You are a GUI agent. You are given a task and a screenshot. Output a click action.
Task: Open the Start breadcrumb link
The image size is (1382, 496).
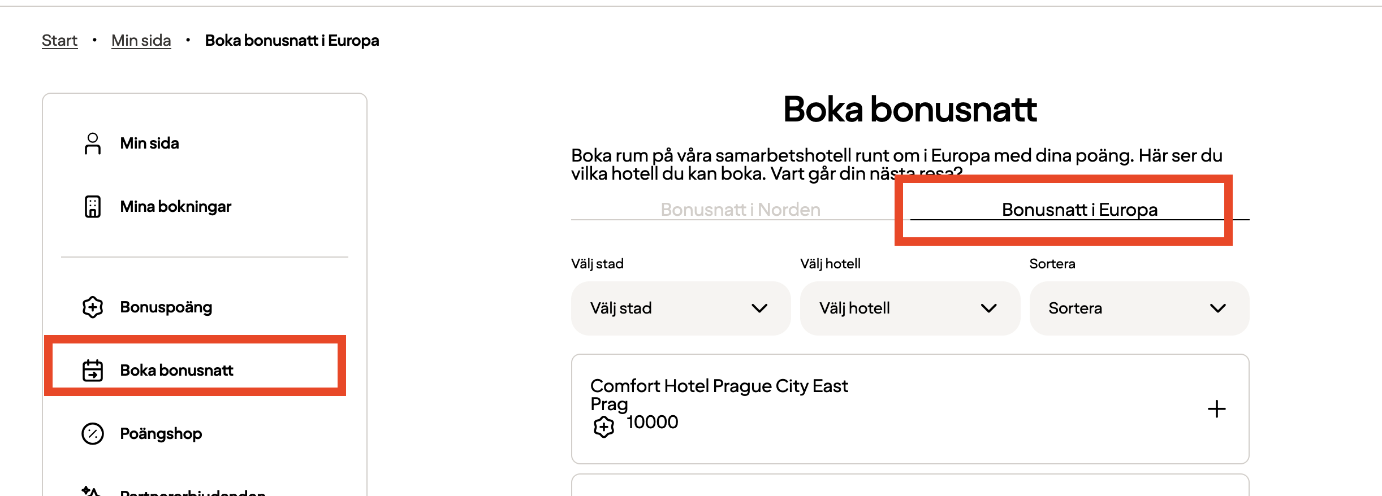pos(59,40)
